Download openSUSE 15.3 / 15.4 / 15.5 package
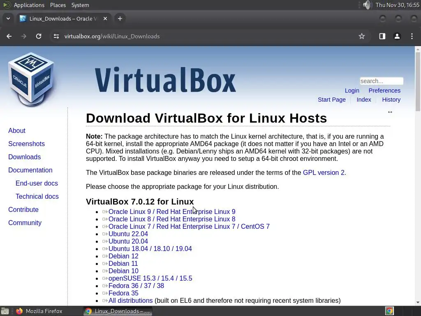This screenshot has height=316, width=421. tap(150, 279)
